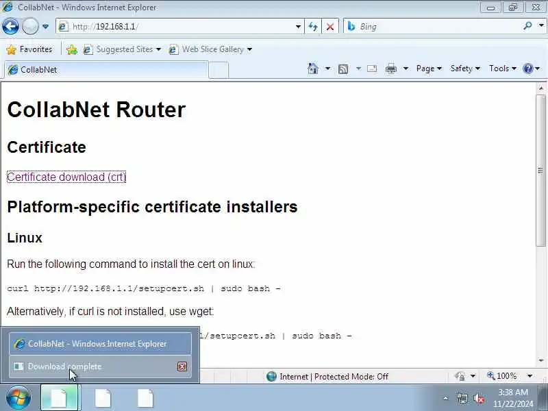Expand the zoom level dropdown arrow
The width and height of the screenshot is (548, 411).
tap(530, 376)
